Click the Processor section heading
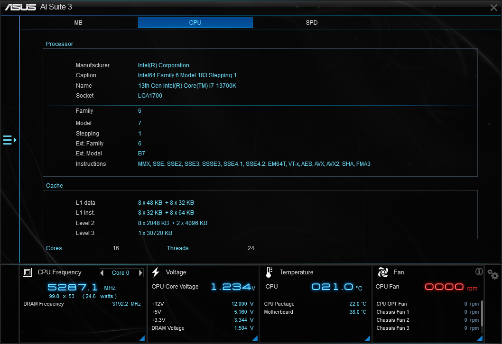Image resolution: width=502 pixels, height=344 pixels. (x=60, y=44)
